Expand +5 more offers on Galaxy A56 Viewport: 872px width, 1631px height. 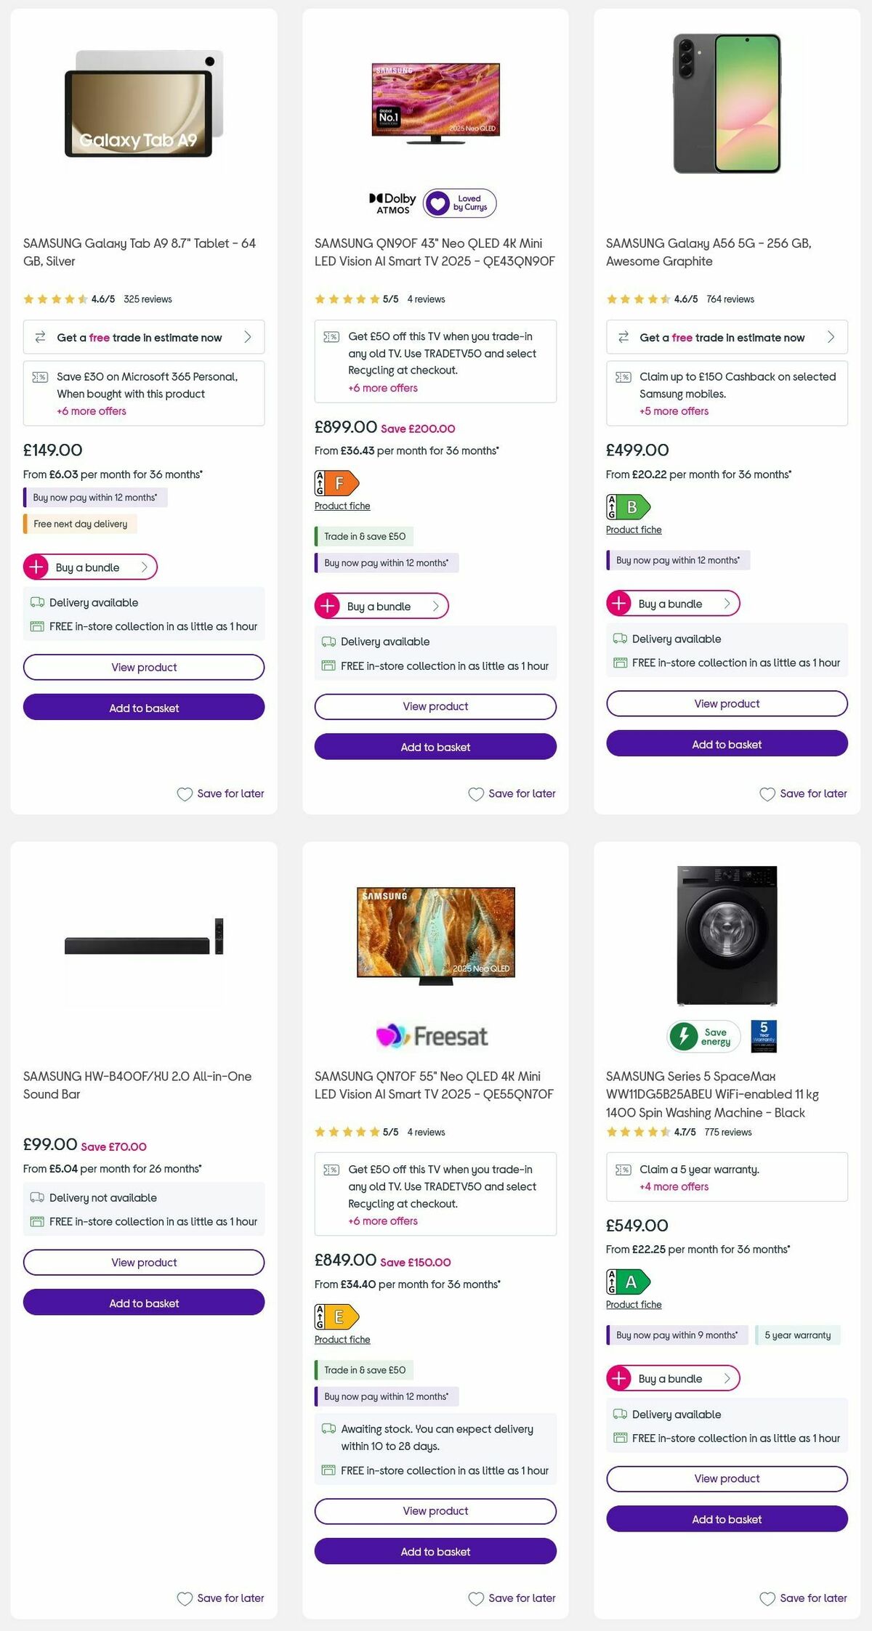pyautogui.click(x=673, y=411)
